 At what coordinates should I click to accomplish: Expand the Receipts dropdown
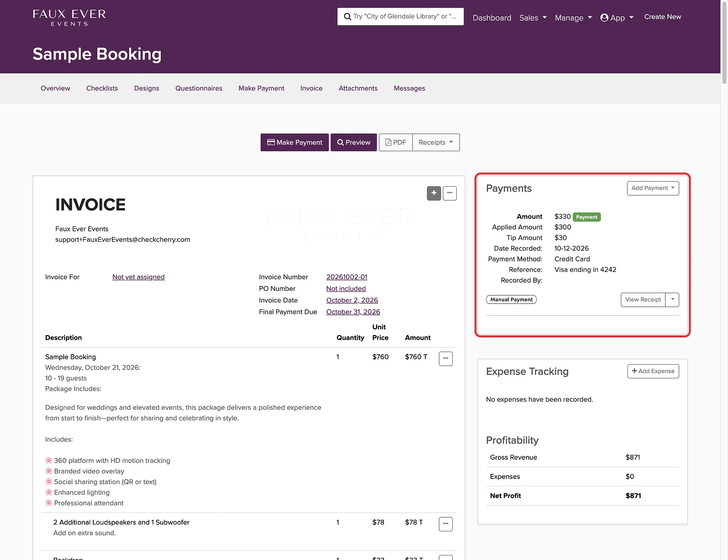pyautogui.click(x=436, y=143)
